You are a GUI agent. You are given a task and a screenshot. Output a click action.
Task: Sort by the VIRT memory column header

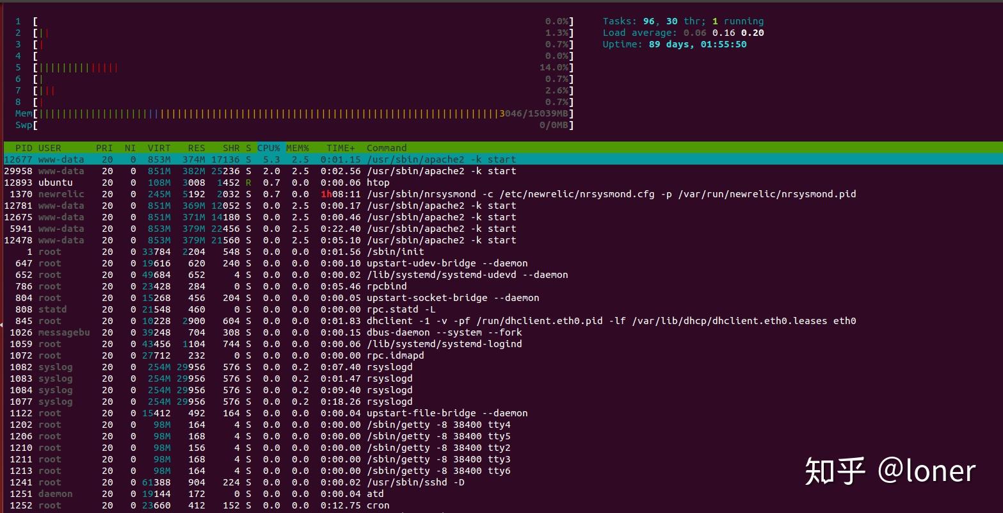tap(159, 148)
